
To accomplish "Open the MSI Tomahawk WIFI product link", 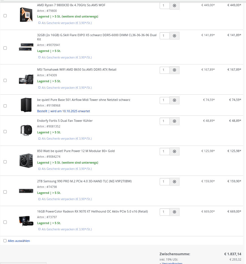I will click(x=77, y=70).
